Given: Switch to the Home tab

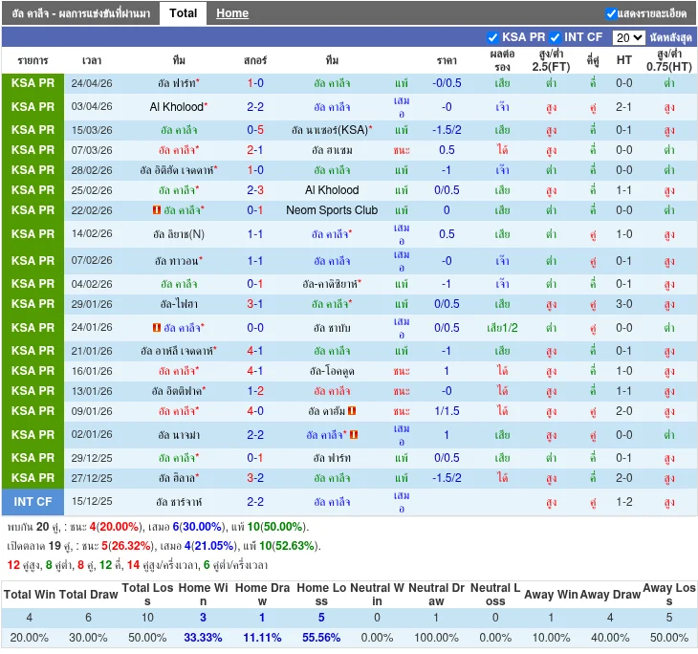Looking at the screenshot, I should [232, 13].
